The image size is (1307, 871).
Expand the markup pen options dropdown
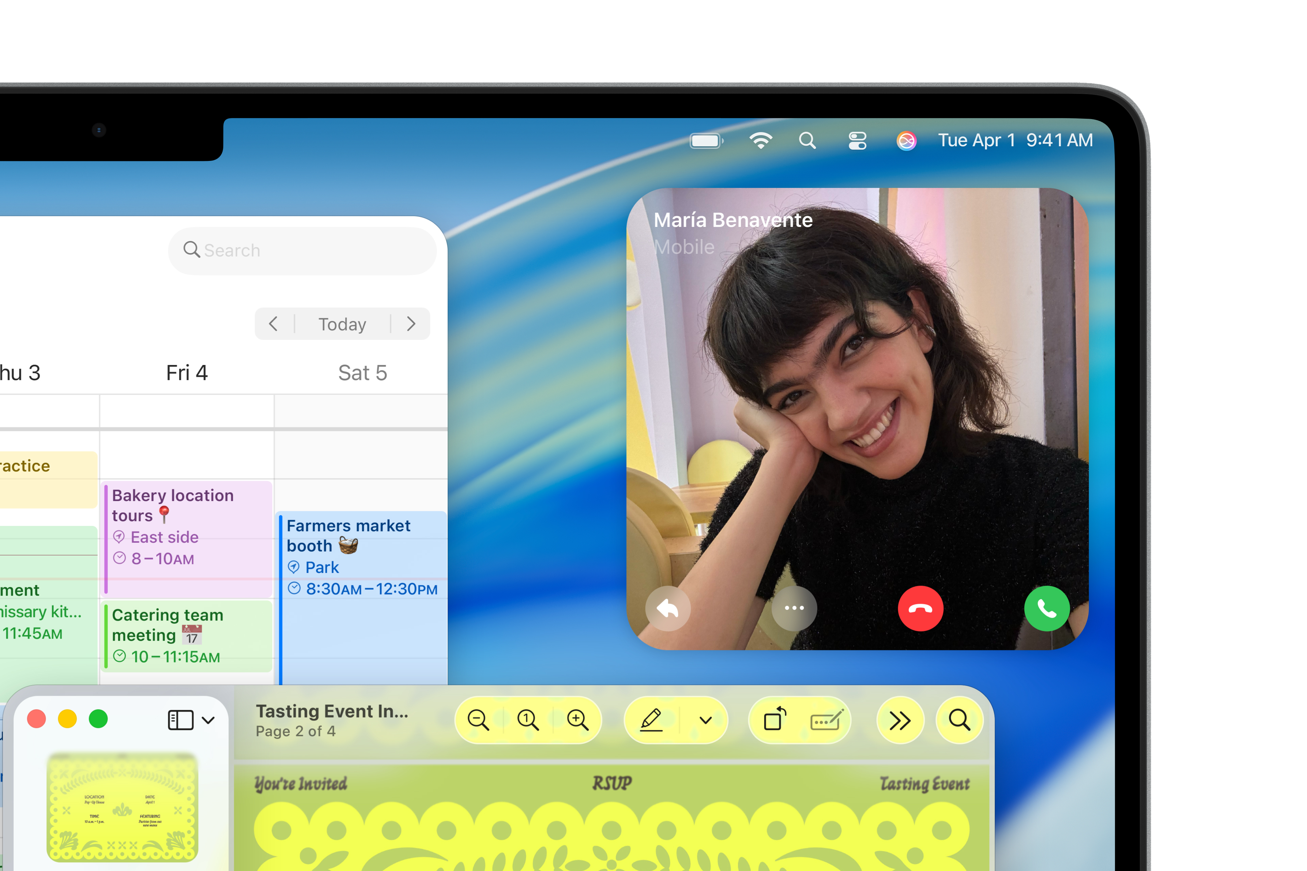point(705,721)
